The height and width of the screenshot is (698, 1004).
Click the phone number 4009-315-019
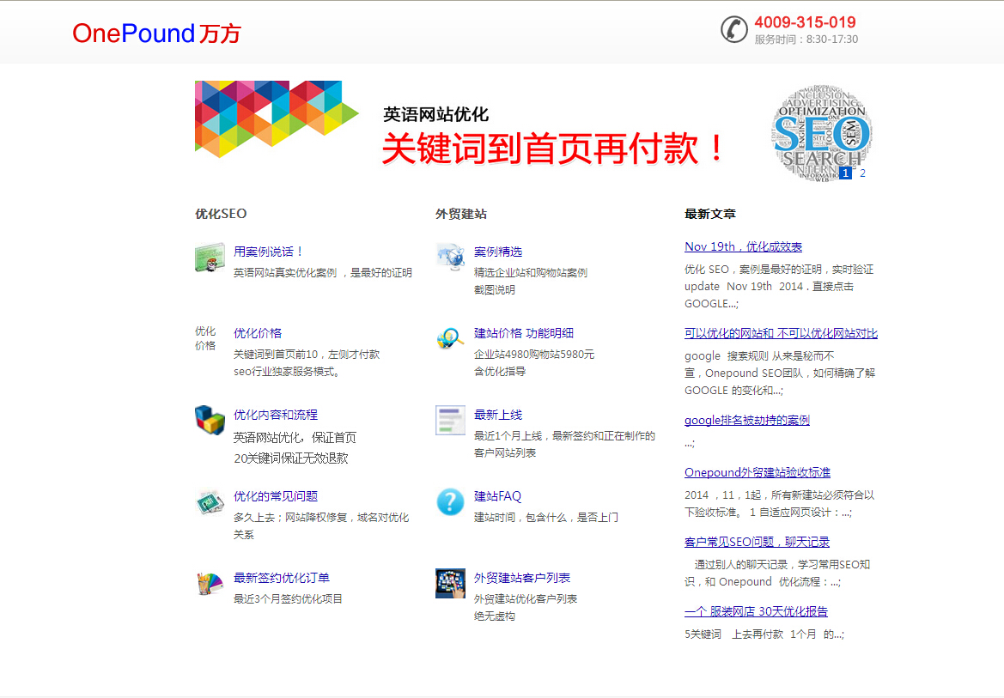pyautogui.click(x=805, y=22)
